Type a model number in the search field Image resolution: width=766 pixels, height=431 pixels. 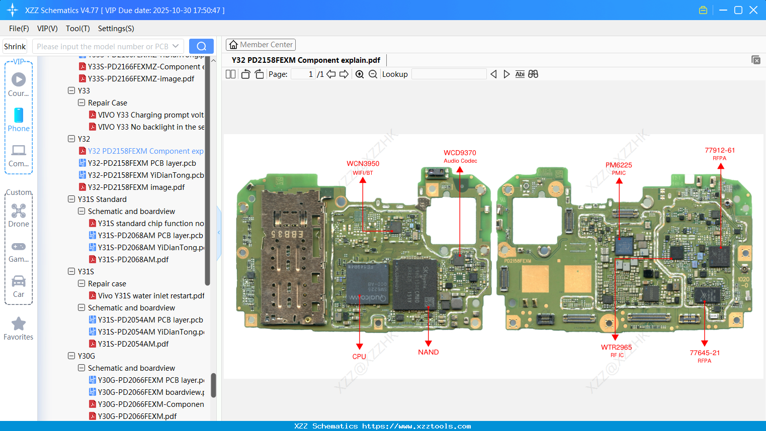tap(101, 46)
